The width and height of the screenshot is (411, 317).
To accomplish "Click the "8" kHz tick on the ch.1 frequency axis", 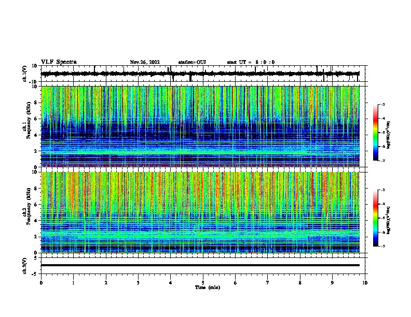I will click(x=36, y=103).
